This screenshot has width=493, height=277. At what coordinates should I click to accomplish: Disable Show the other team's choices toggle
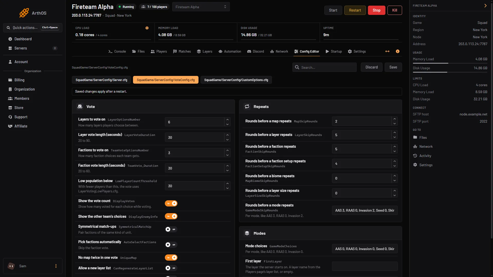point(171,216)
